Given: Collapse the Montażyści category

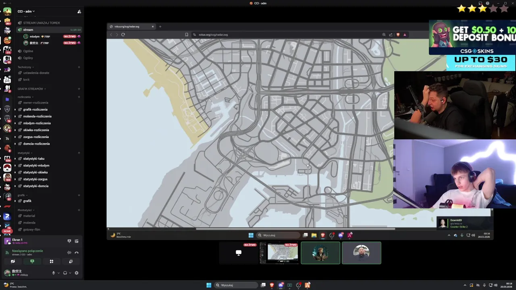Looking at the screenshot, I should (x=26, y=210).
